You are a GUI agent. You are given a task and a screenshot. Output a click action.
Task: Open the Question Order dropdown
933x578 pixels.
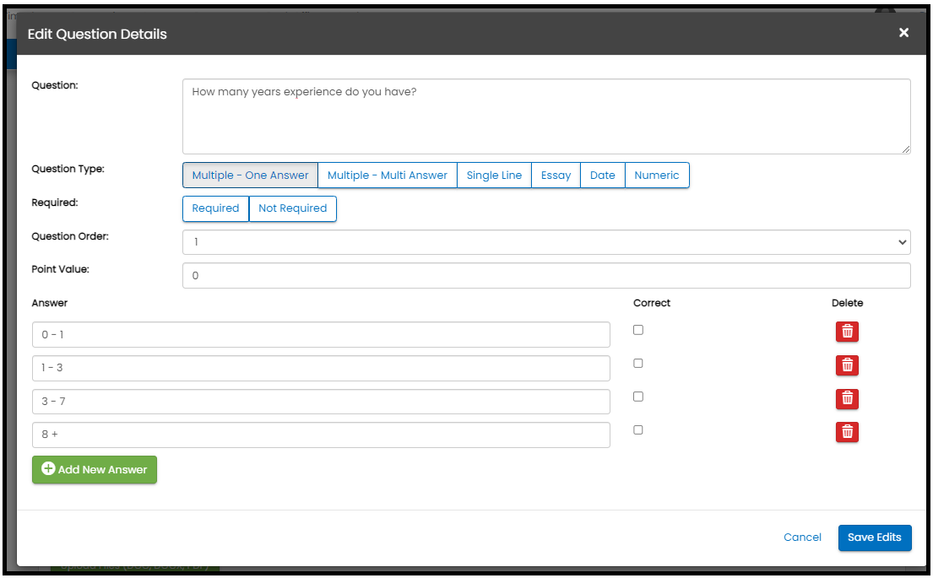[546, 242]
